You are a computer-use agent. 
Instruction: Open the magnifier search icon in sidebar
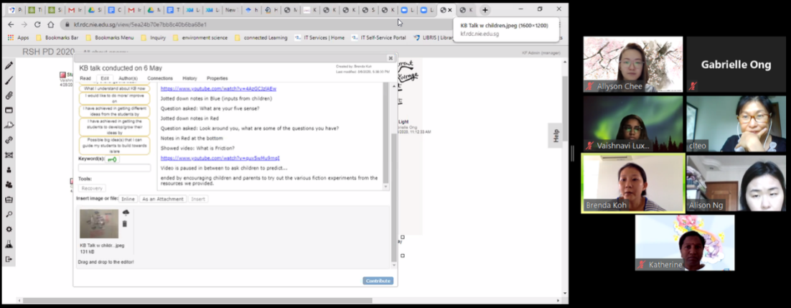[x=9, y=214]
